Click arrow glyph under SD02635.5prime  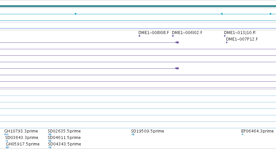click(x=50, y=134)
